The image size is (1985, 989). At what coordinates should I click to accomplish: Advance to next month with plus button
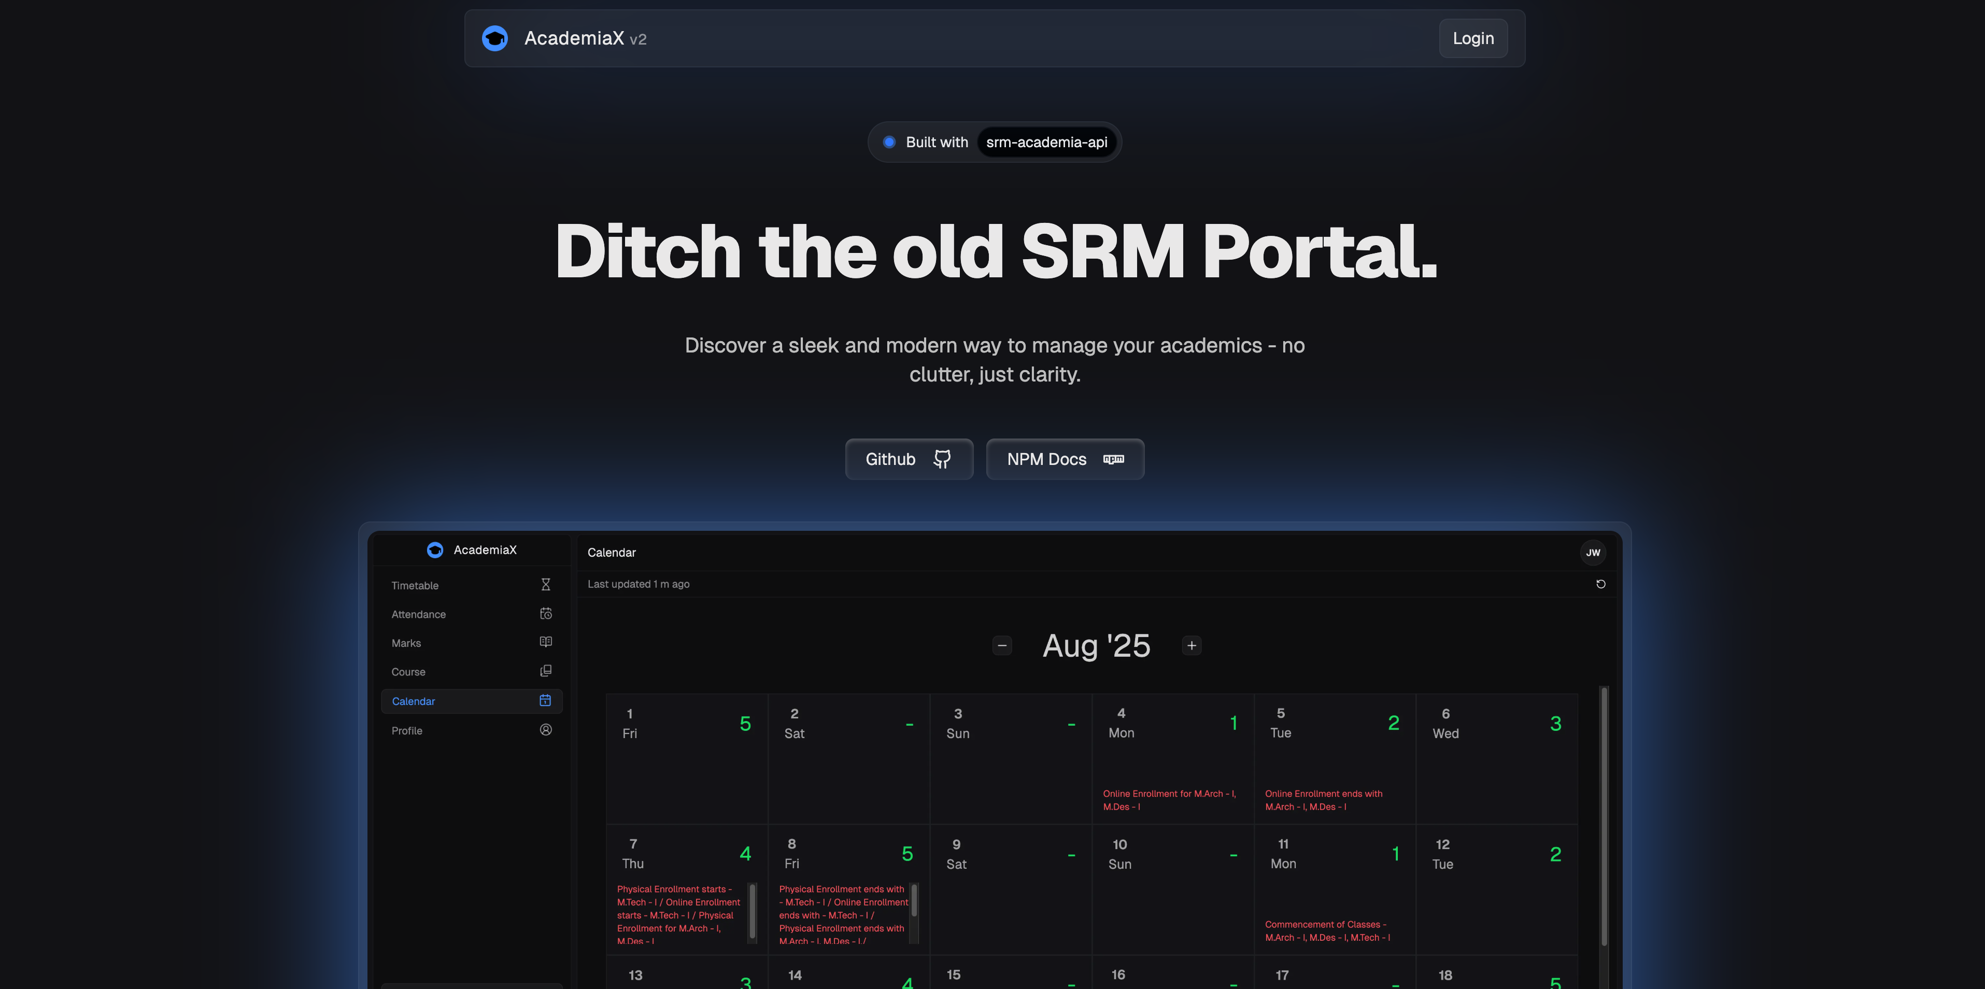[1192, 646]
